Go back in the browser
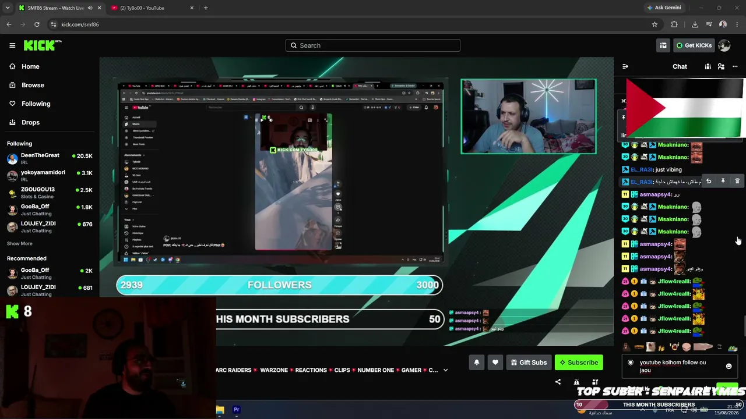Screen dimensions: 746x419 pos(9,24)
